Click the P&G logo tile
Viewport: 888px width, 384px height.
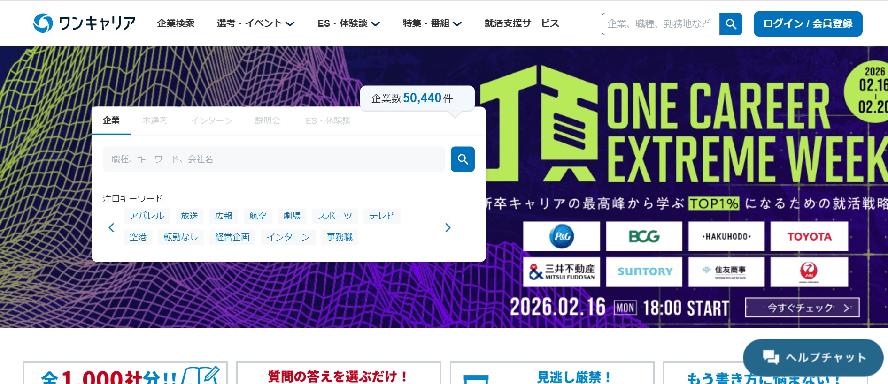562,236
